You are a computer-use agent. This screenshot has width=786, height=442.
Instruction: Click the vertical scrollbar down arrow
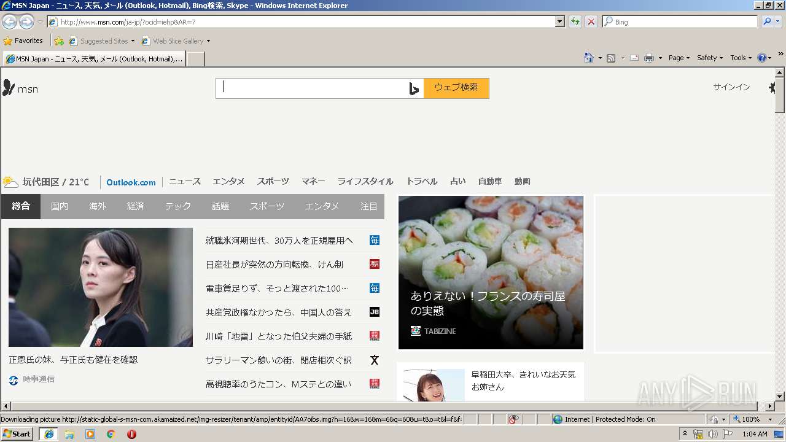click(x=780, y=397)
